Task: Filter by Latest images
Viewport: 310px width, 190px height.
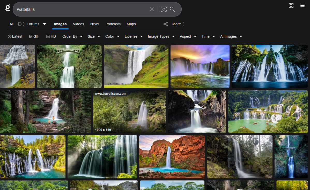Action: [15, 36]
